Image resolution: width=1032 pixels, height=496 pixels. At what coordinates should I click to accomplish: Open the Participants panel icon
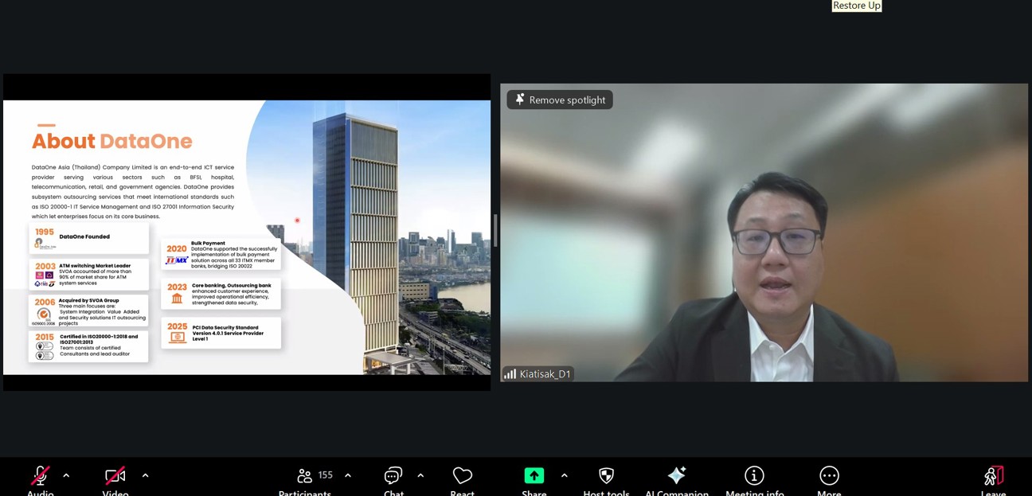[304, 476]
